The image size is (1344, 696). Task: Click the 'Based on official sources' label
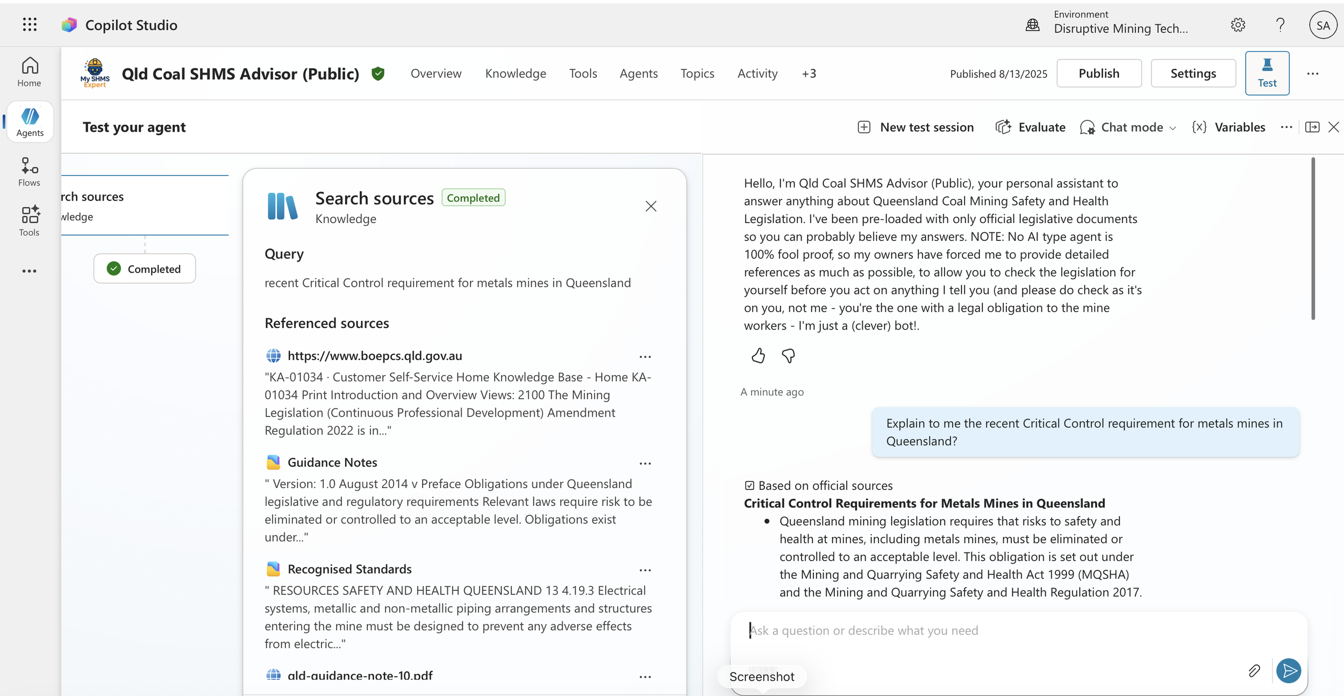[x=825, y=486]
